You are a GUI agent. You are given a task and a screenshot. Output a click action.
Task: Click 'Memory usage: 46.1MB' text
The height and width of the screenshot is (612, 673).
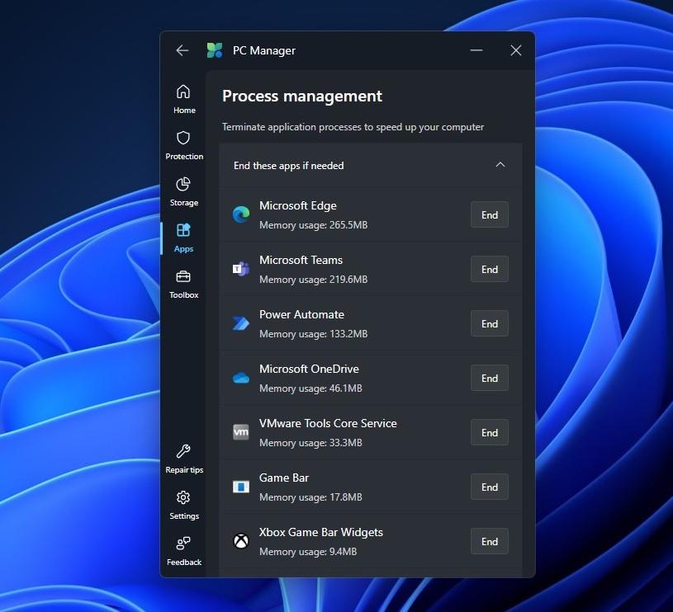(310, 388)
